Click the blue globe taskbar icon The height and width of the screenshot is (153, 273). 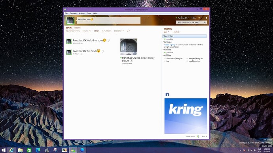pyautogui.click(x=82, y=150)
